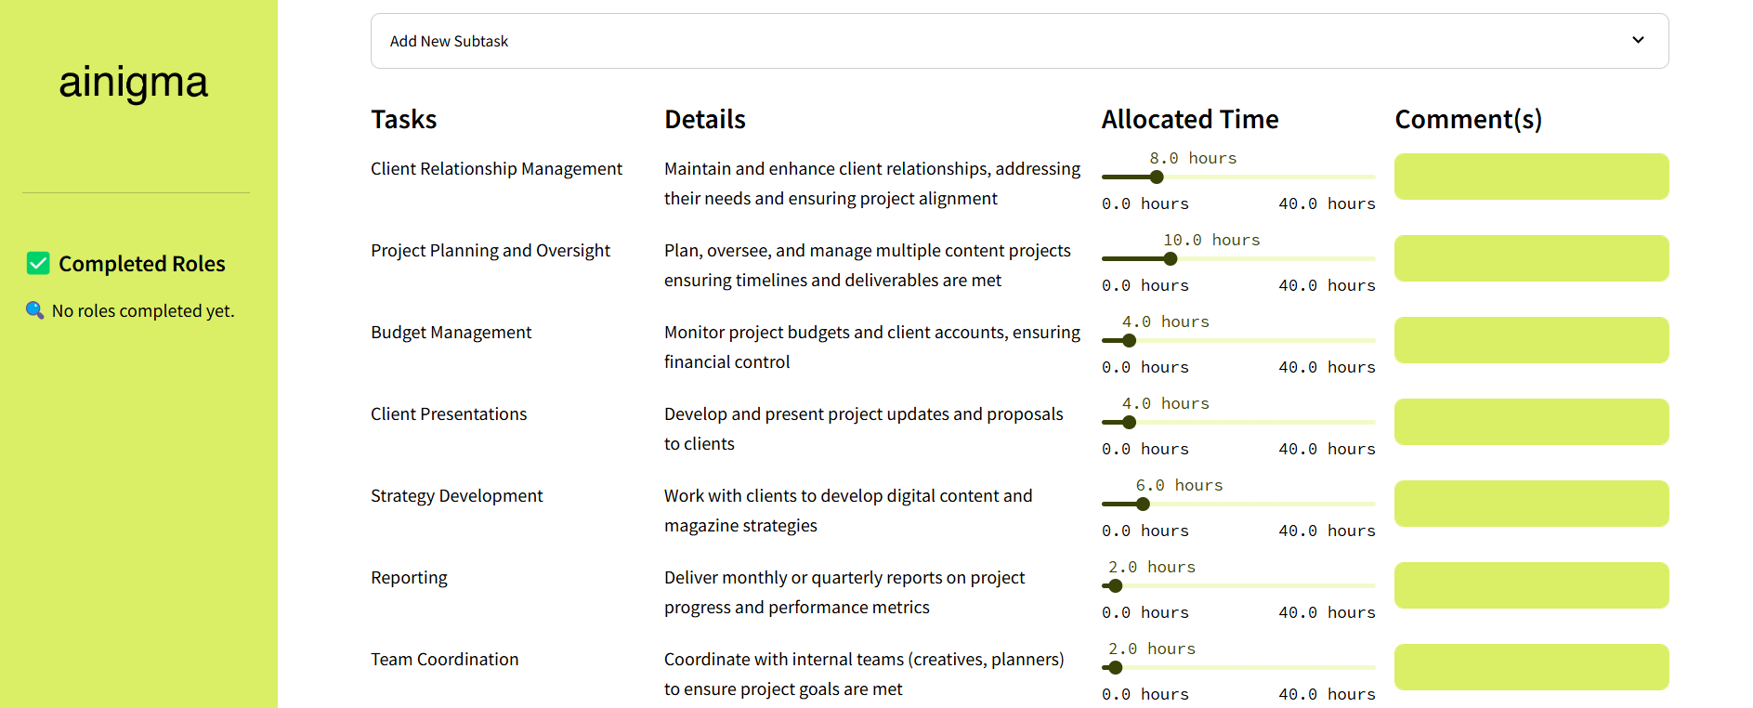The image size is (1753, 708).
Task: Click the comment field for Client Presentations
Action: coord(1531,422)
